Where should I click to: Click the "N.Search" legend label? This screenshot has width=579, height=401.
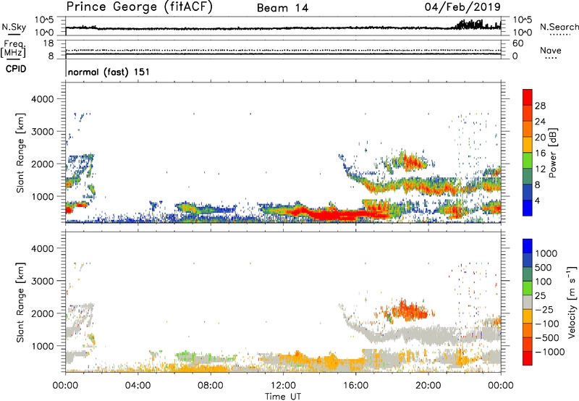pos(559,27)
